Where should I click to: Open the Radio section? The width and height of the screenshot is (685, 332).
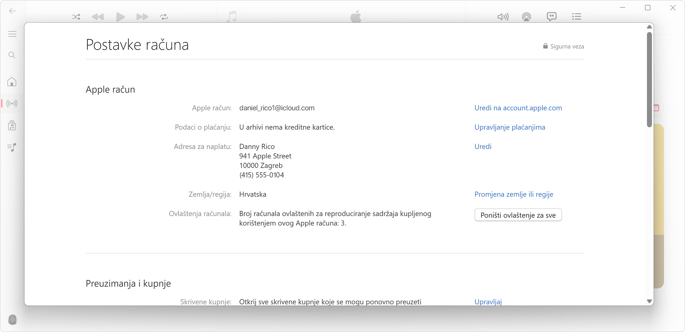tap(12, 103)
